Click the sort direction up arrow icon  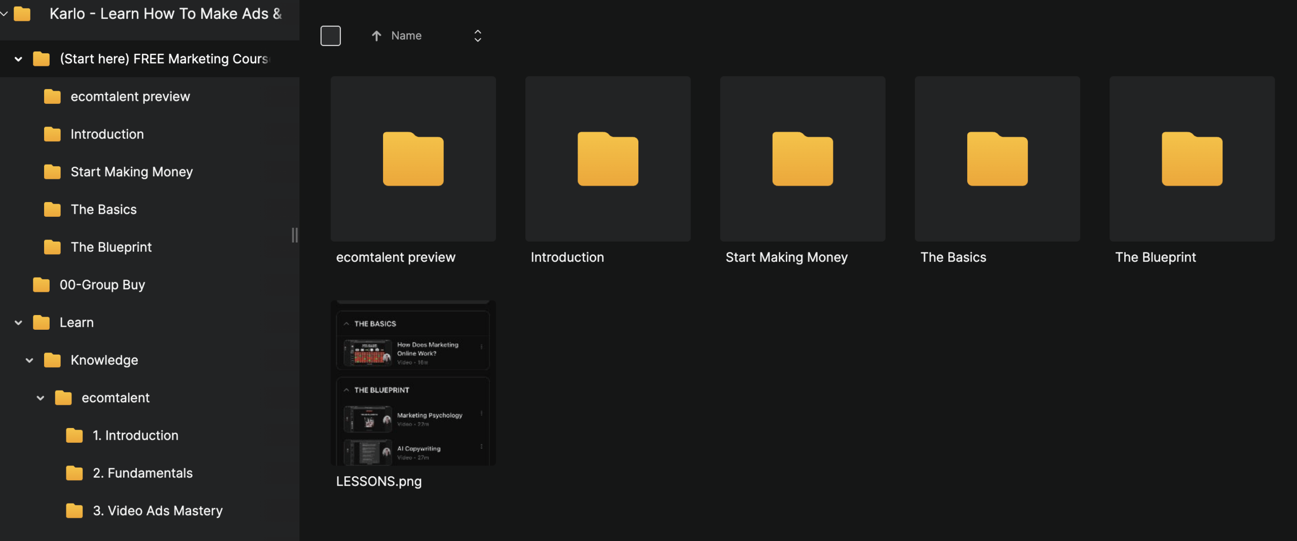coord(376,36)
